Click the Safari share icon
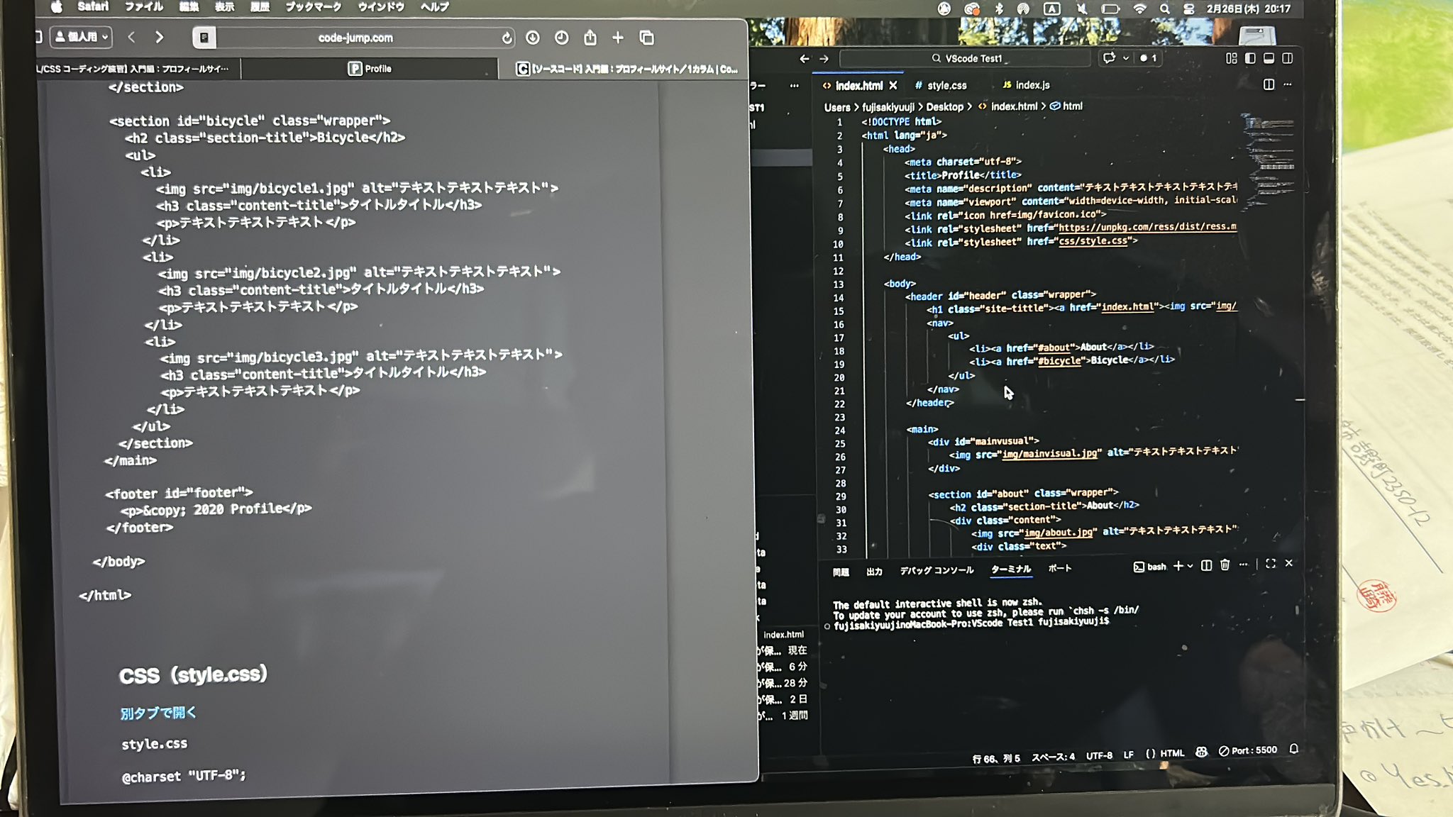The width and height of the screenshot is (1453, 817). 590,38
